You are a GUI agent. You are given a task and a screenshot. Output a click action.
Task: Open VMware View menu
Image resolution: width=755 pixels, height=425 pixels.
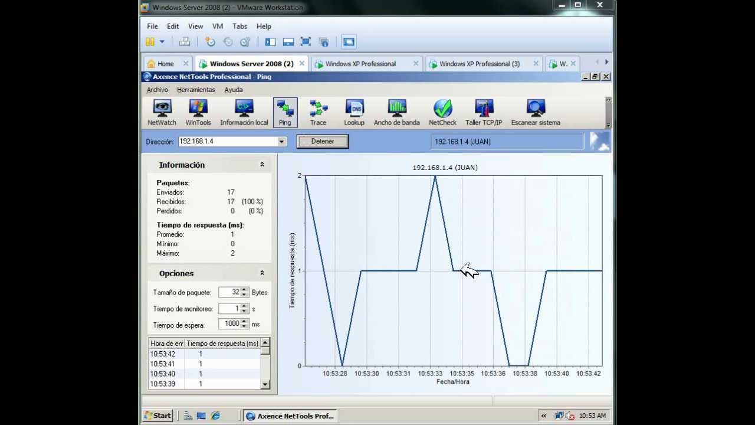pyautogui.click(x=195, y=26)
